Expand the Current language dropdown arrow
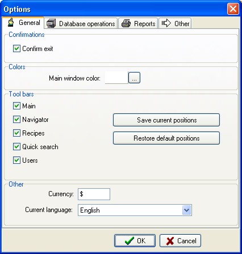Image resolution: width=242 pixels, height=254 pixels. click(187, 210)
